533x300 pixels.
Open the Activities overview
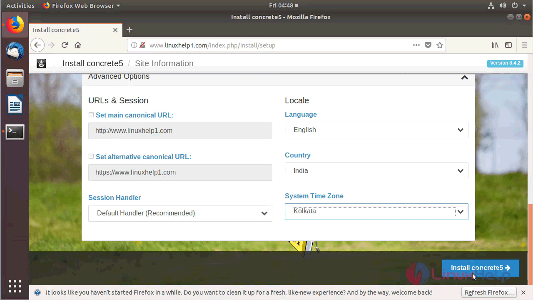(20, 6)
